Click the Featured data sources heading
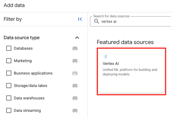The height and width of the screenshot is (118, 171). click(x=125, y=42)
